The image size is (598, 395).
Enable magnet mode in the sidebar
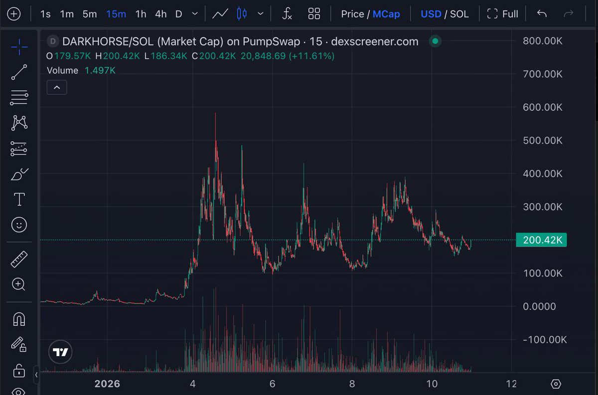(19, 319)
